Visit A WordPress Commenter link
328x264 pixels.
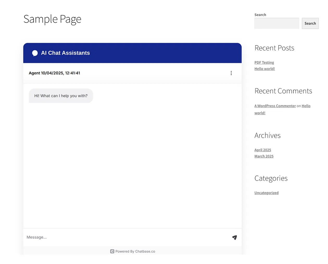click(x=275, y=106)
